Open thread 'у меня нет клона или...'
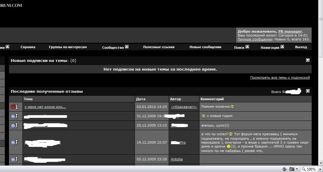Image resolution: width=323 pixels, height=172 pixels. coord(45,107)
